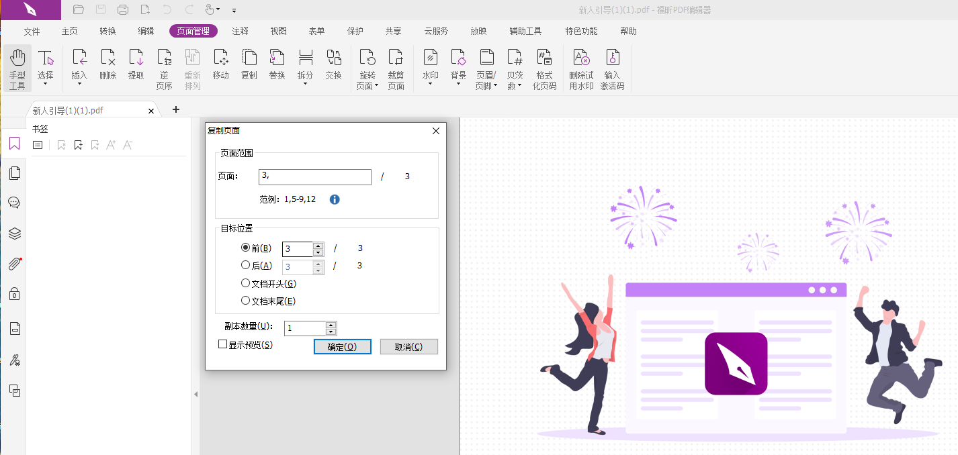Click the 确定(O) confirm button
Screen dimensions: 958x455
coord(342,347)
